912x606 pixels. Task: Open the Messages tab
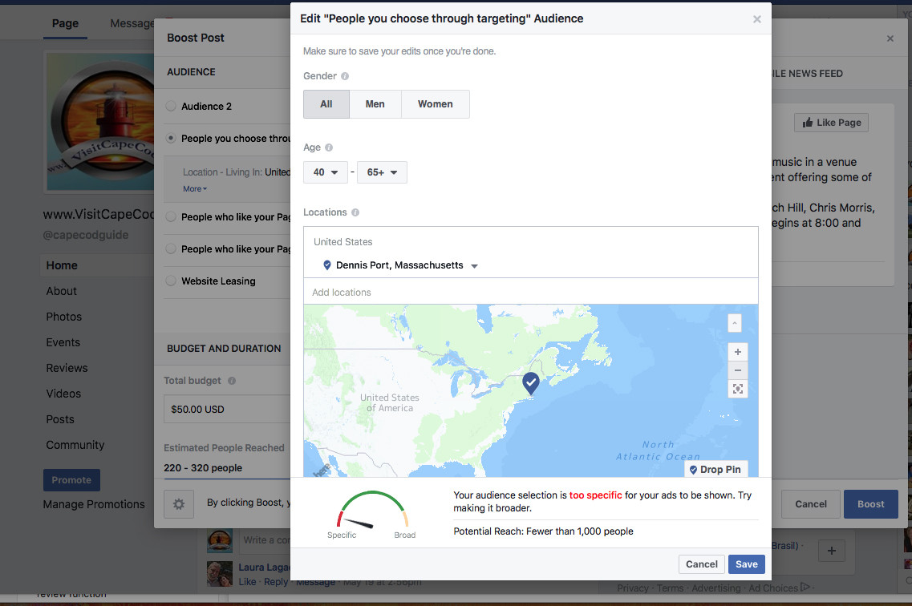tap(132, 23)
